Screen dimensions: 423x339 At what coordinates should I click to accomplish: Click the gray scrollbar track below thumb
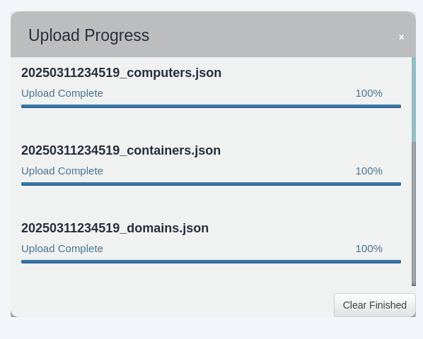click(x=414, y=214)
